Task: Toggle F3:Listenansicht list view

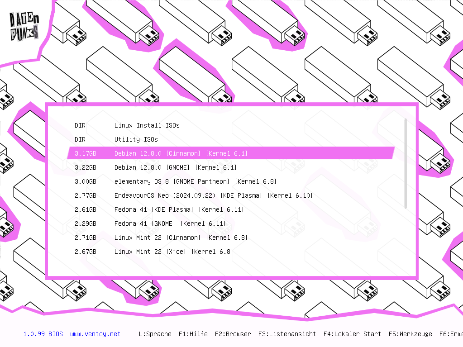Action: [x=287, y=334]
